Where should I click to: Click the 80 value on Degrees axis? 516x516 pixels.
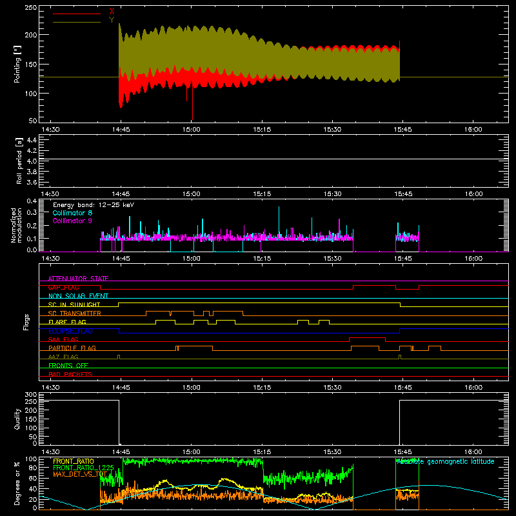click(33, 468)
